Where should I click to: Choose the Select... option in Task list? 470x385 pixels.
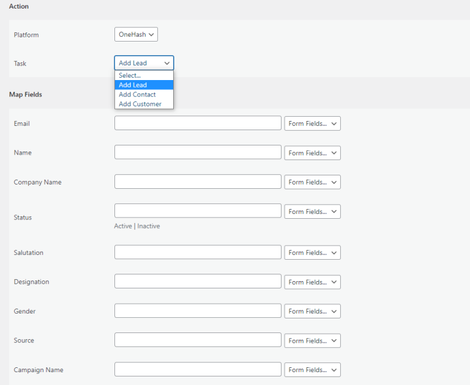click(144, 75)
